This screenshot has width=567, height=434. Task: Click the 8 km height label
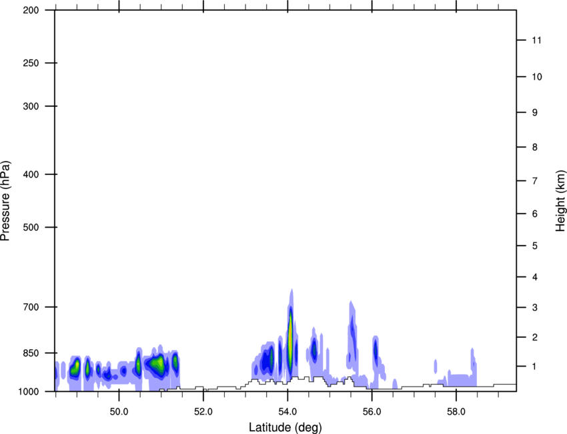point(535,147)
